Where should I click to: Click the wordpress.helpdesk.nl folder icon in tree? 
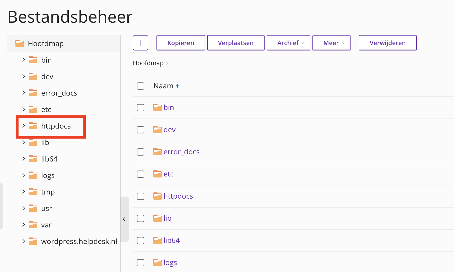coord(33,241)
